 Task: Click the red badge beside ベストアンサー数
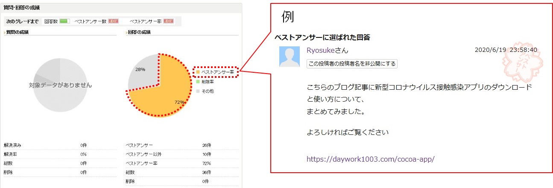113,21
